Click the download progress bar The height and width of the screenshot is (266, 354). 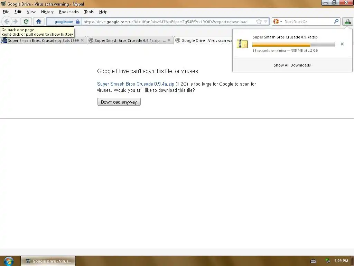pos(293,45)
